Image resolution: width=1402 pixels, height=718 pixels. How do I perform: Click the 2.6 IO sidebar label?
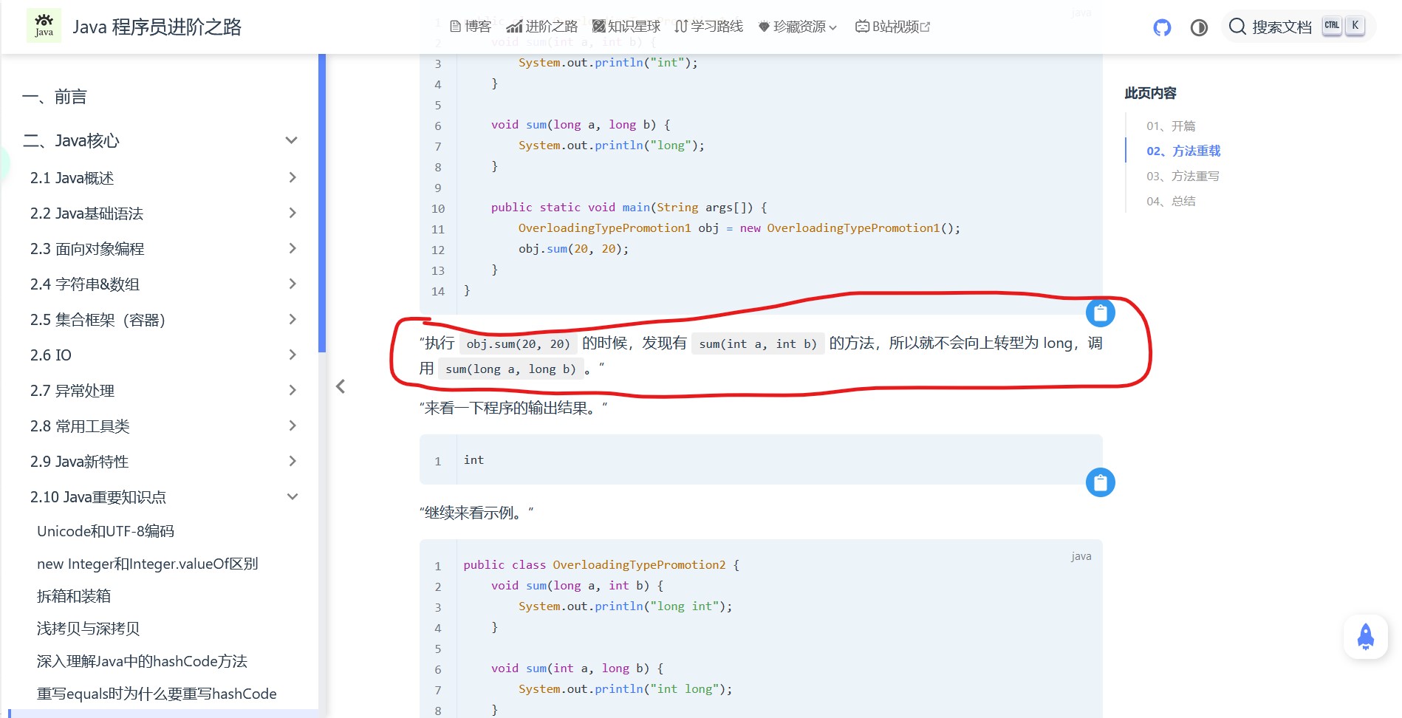point(51,355)
